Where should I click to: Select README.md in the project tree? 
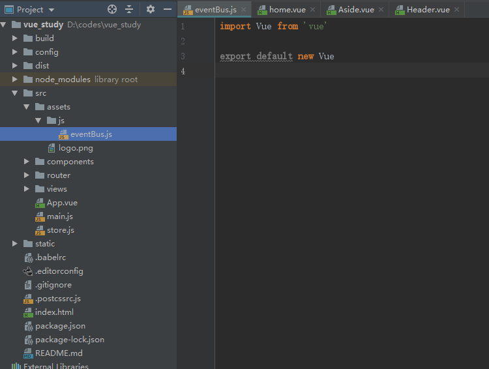pos(59,353)
